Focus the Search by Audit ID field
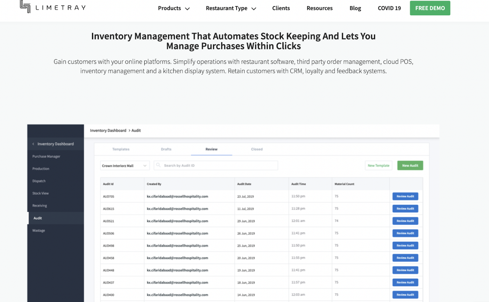This screenshot has height=302, width=489. click(x=219, y=165)
